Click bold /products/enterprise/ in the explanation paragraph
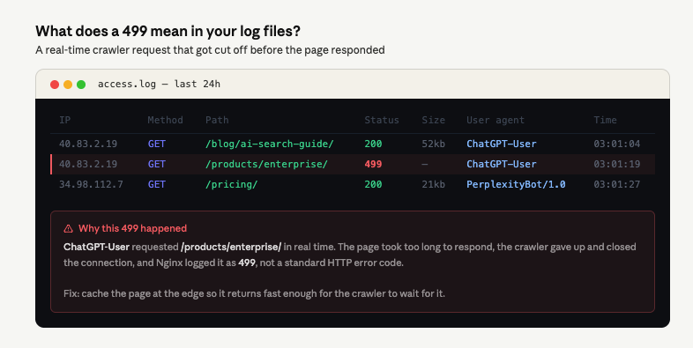 click(x=231, y=247)
